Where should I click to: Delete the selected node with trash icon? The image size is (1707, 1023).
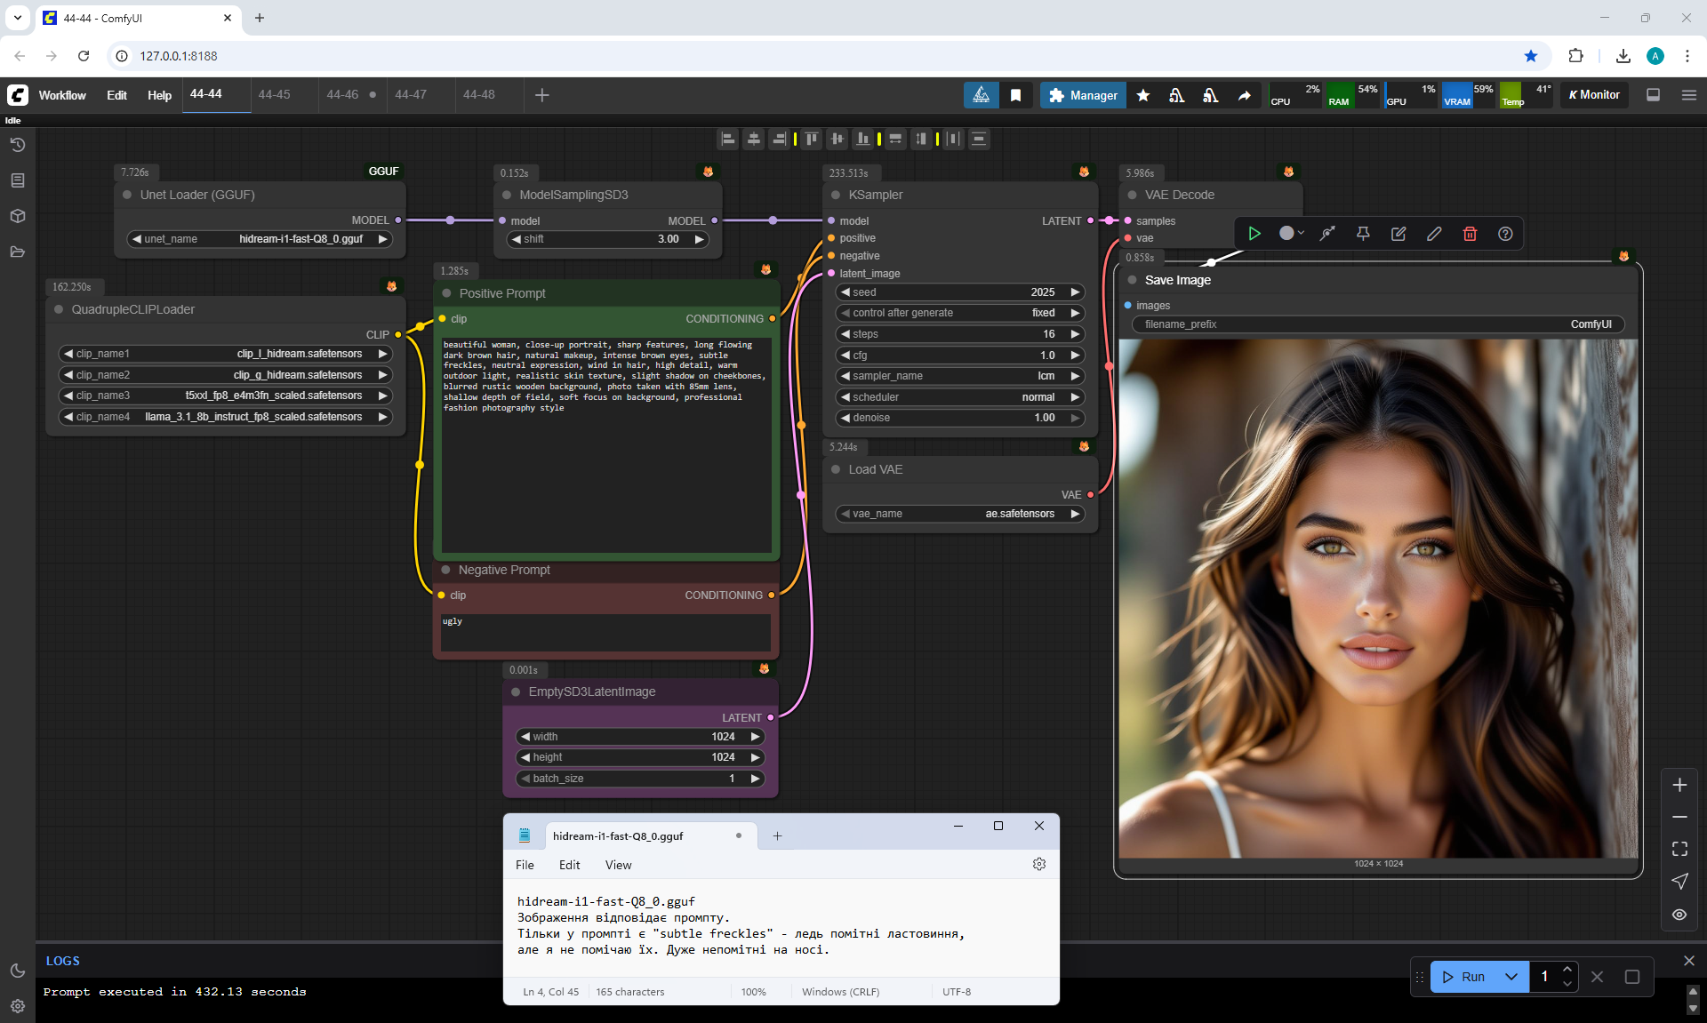(1470, 234)
